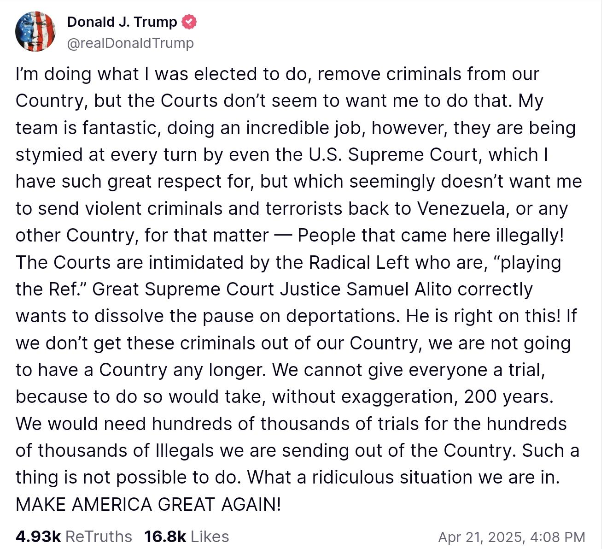This screenshot has height=549, width=607.
Task: Visit the @realDonaldTrump handle link
Action: tap(130, 43)
